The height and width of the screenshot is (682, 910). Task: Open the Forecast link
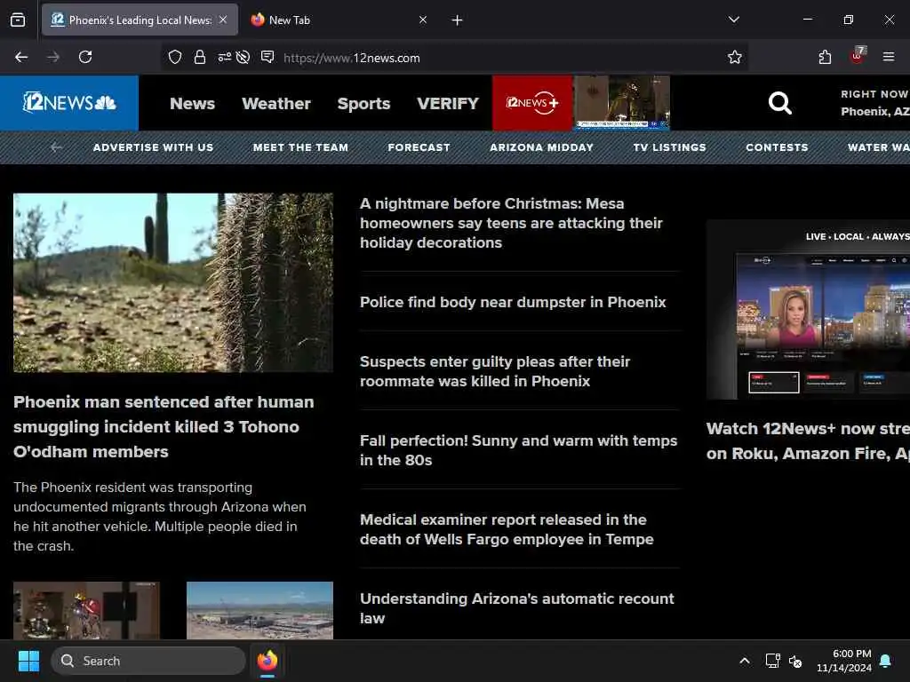(x=419, y=147)
